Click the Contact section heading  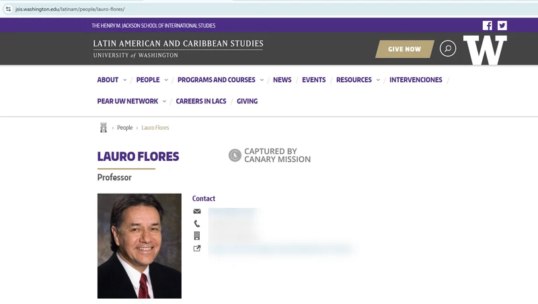pyautogui.click(x=204, y=198)
